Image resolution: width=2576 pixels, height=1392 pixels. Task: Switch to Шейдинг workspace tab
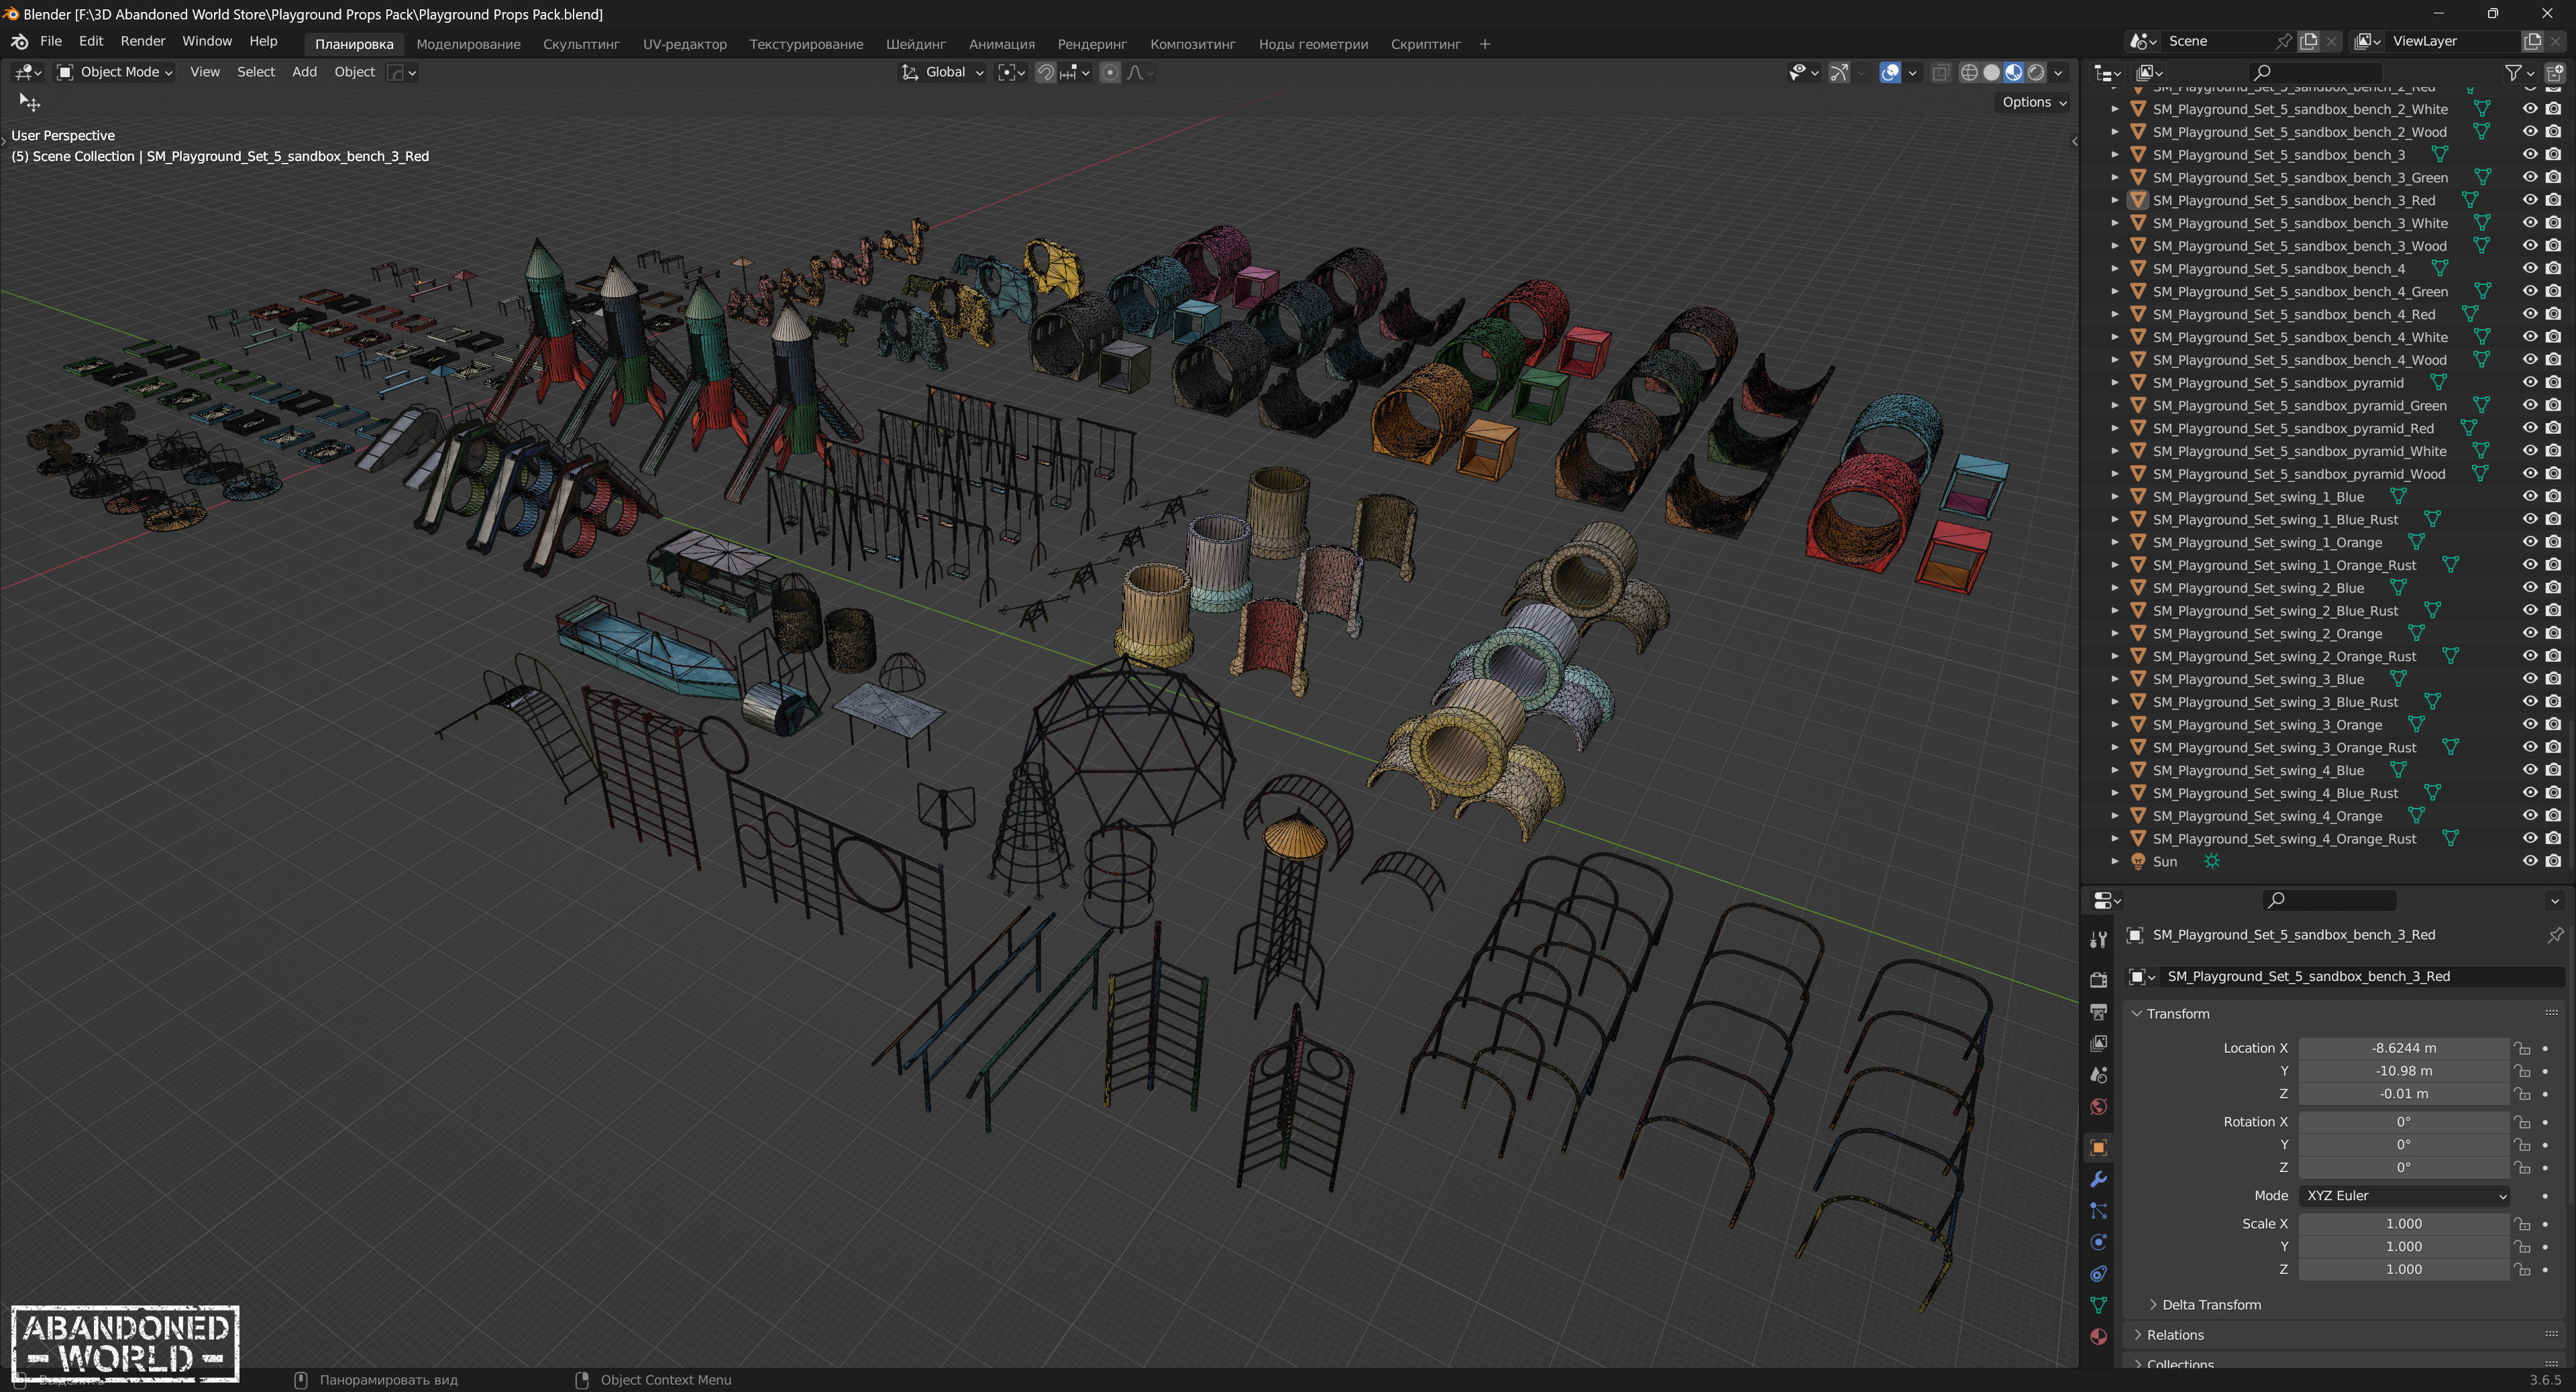[x=915, y=44]
